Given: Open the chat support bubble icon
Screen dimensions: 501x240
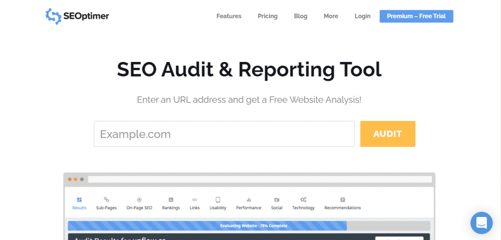Looking at the screenshot, I should pos(481,223).
